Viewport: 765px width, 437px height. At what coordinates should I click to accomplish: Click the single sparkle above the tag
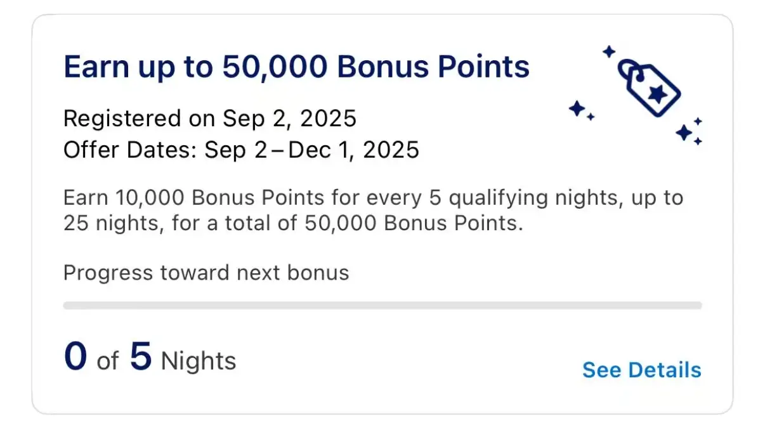click(x=609, y=51)
